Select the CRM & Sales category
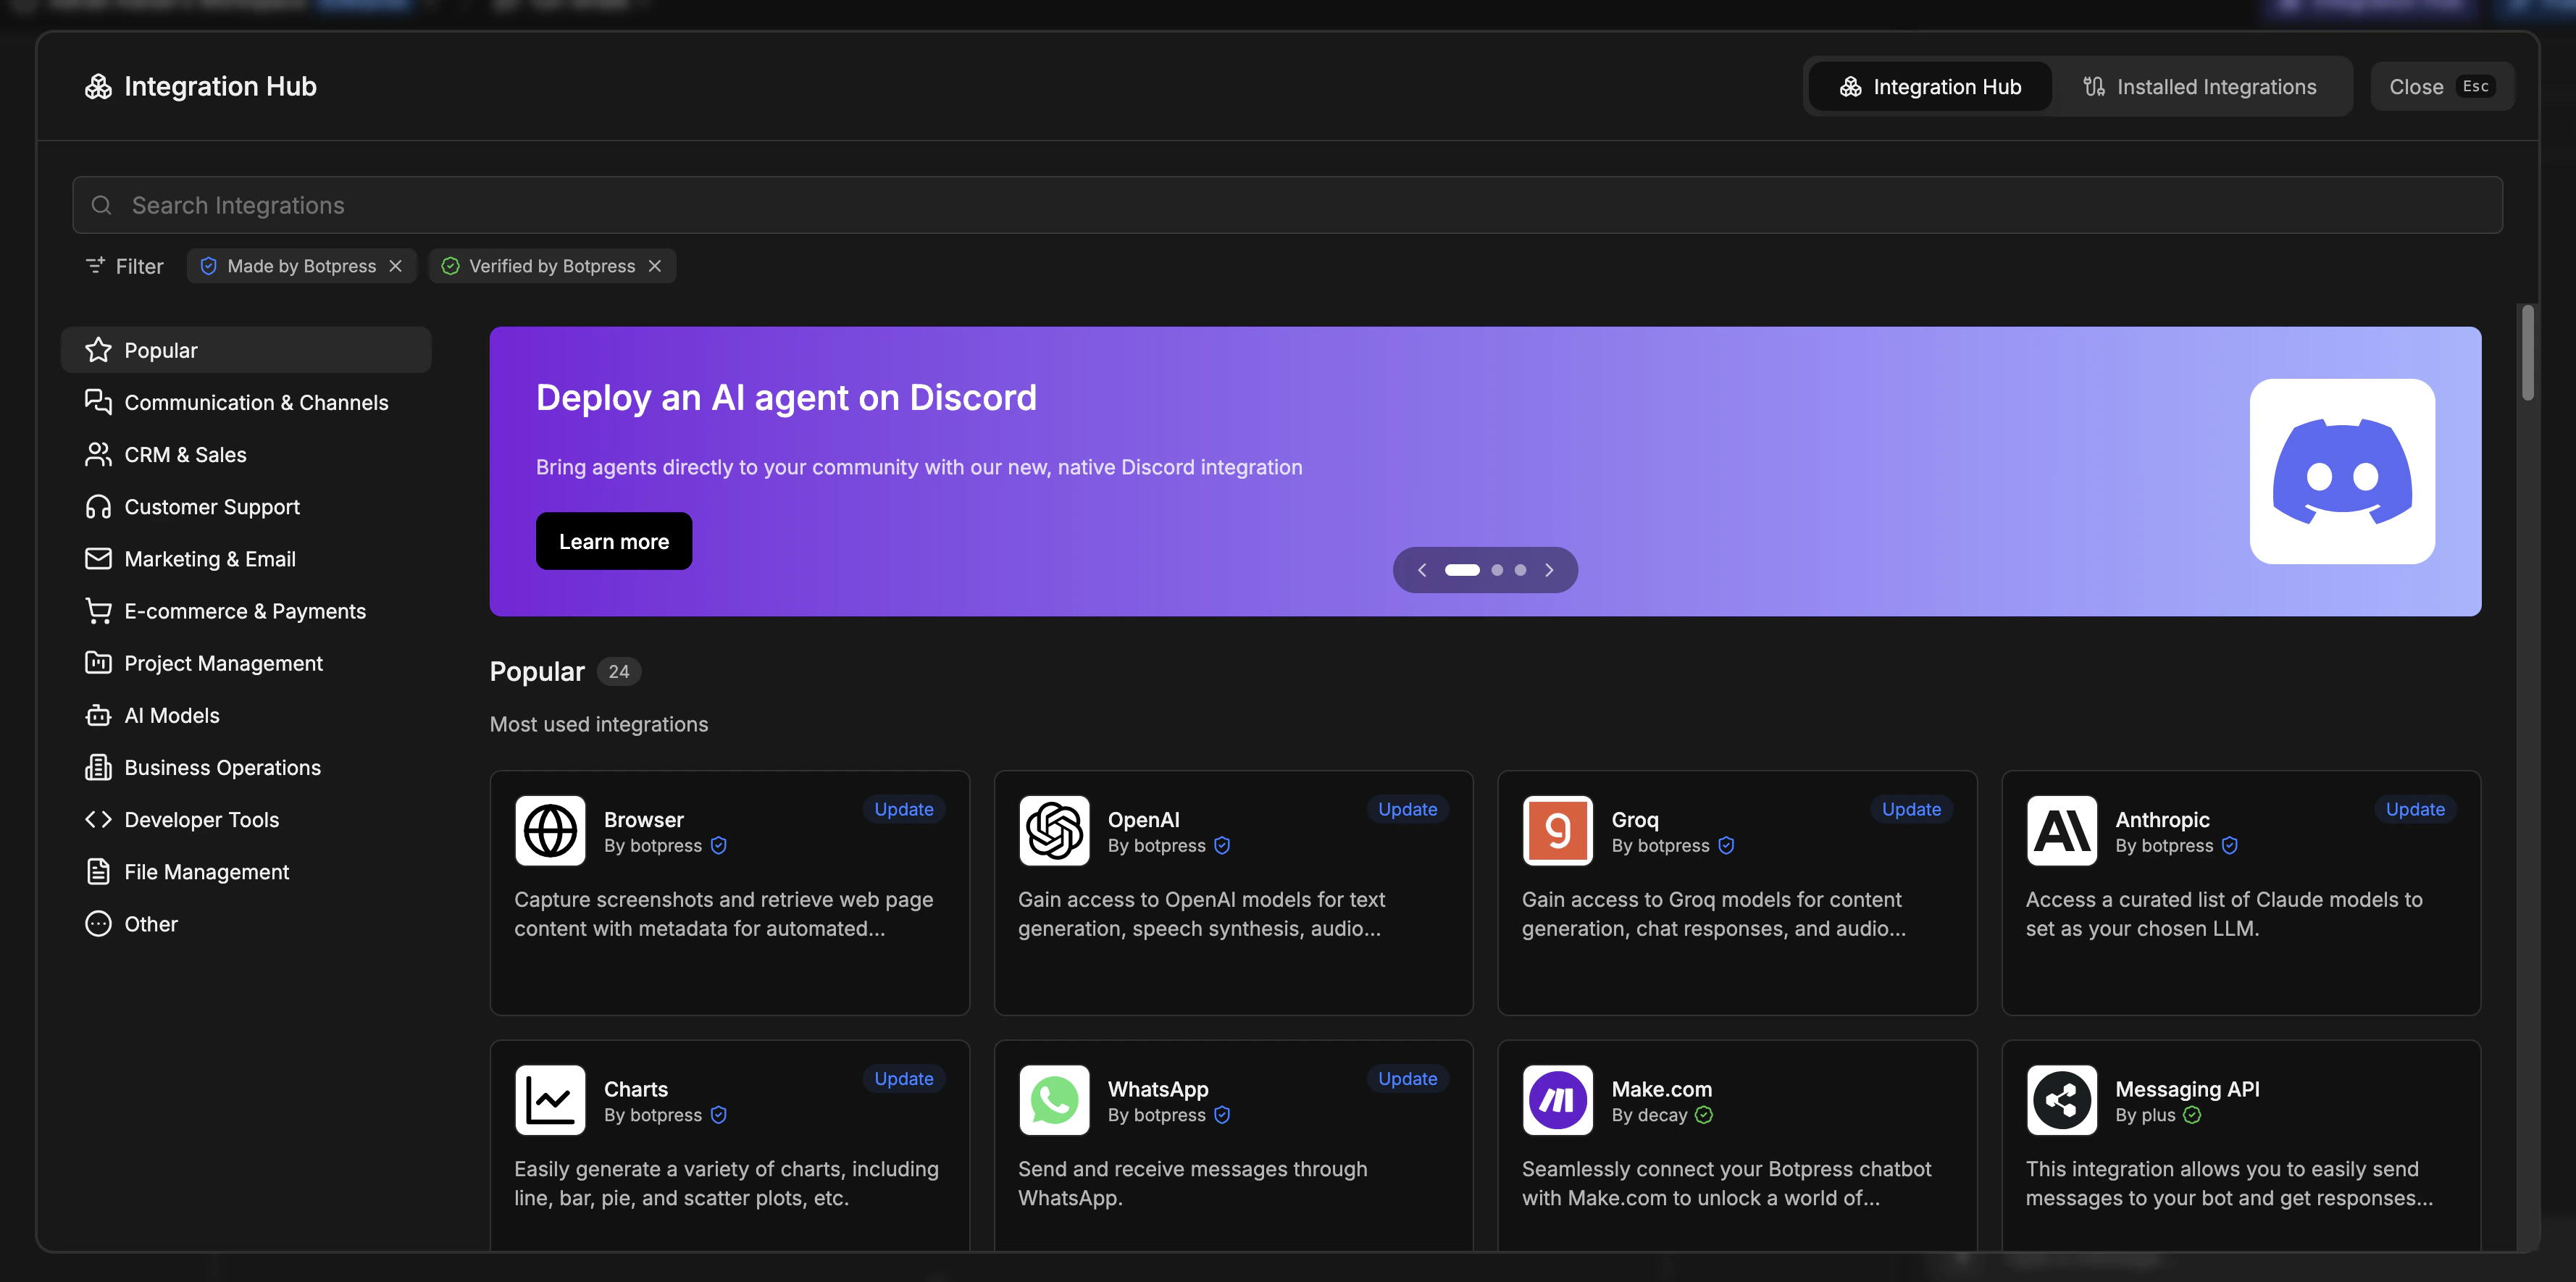 pos(185,454)
